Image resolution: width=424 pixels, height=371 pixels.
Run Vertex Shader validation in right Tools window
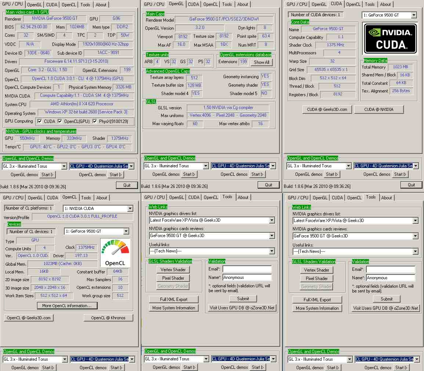click(x=317, y=270)
